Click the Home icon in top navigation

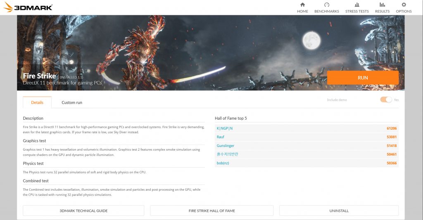(302, 5)
